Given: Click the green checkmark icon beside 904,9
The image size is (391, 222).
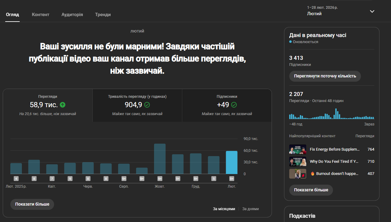Looking at the screenshot, I should [147, 105].
